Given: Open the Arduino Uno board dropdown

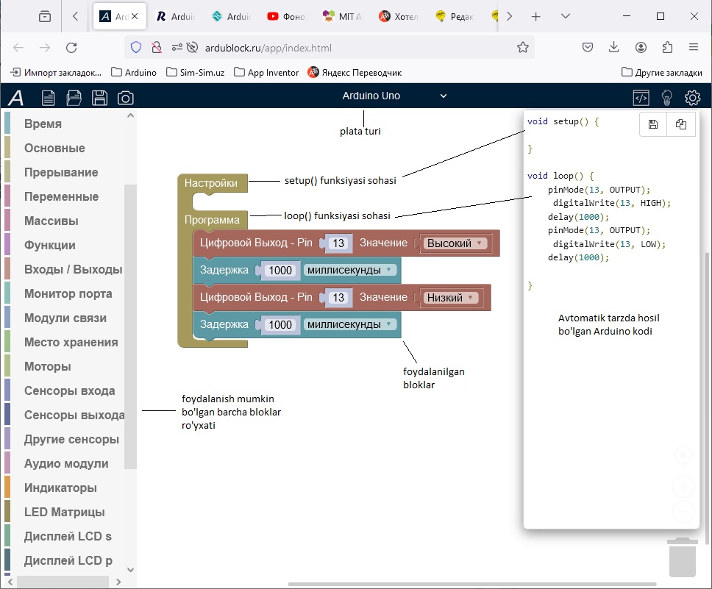Looking at the screenshot, I should [x=395, y=96].
